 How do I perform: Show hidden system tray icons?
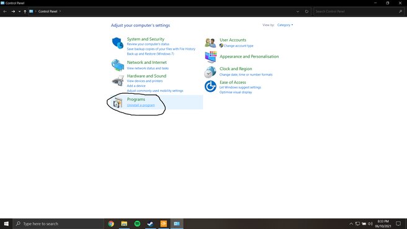351,224
